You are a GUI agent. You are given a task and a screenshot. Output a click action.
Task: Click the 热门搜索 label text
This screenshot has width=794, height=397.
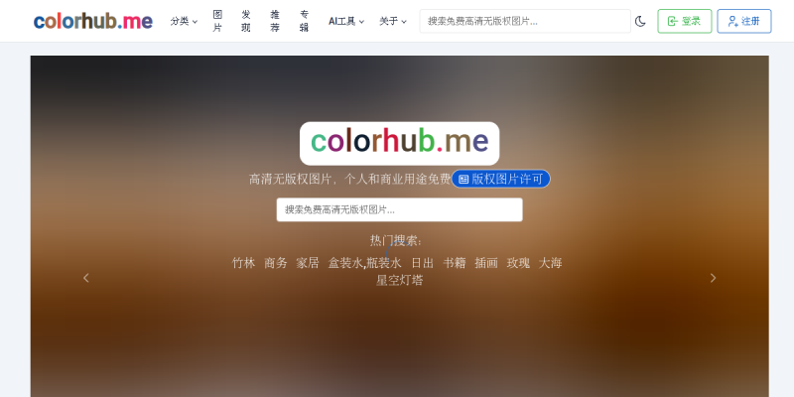click(396, 240)
